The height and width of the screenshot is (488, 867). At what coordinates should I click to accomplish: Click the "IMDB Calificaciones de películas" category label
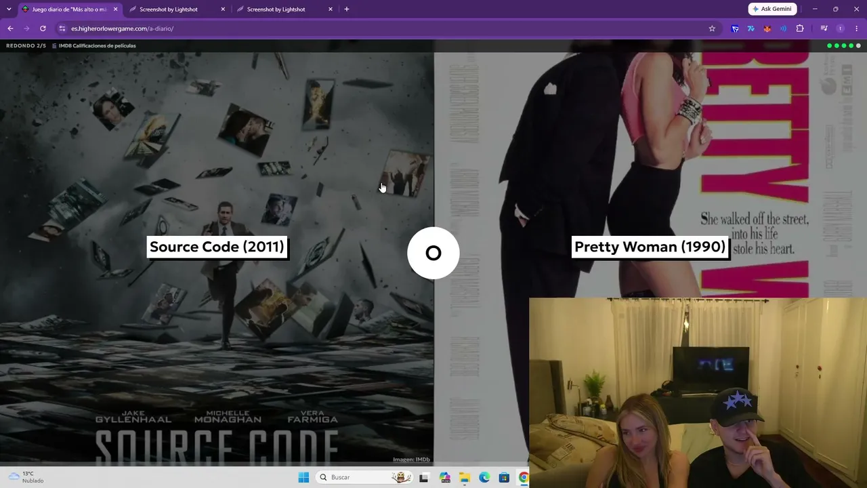98,45
